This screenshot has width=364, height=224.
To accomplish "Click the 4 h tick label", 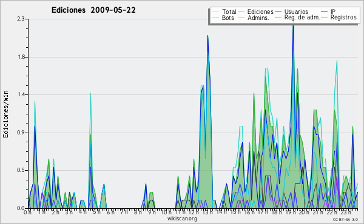I will pyautogui.click(x=82, y=212).
